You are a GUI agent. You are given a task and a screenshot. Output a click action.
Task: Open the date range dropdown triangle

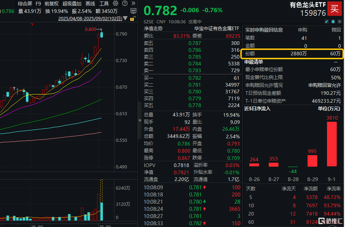(x=125, y=18)
